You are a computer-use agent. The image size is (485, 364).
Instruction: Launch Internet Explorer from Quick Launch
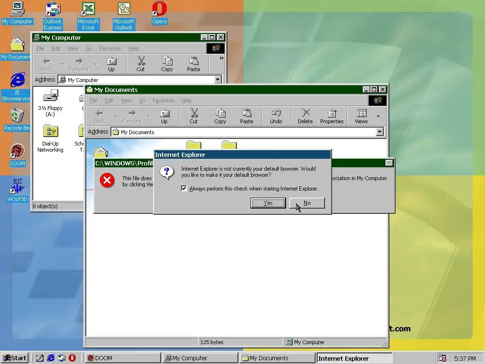coord(51,358)
